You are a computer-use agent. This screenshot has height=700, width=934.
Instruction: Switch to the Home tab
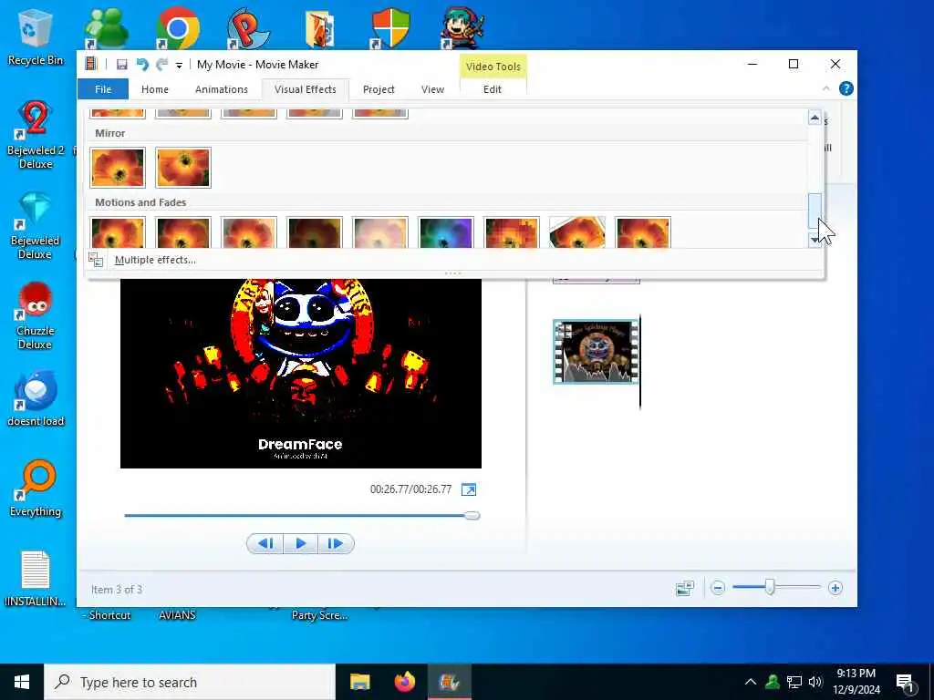pos(155,89)
